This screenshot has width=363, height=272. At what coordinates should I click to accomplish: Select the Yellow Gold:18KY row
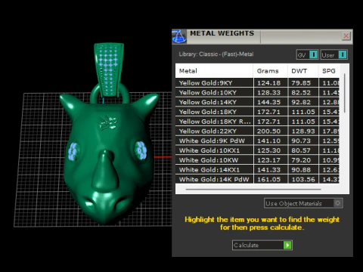[x=257, y=112]
